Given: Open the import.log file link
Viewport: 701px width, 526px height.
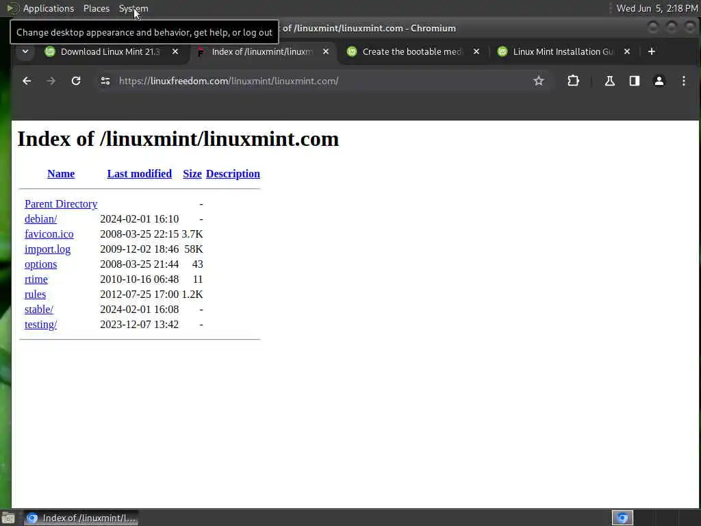Looking at the screenshot, I should tap(47, 249).
